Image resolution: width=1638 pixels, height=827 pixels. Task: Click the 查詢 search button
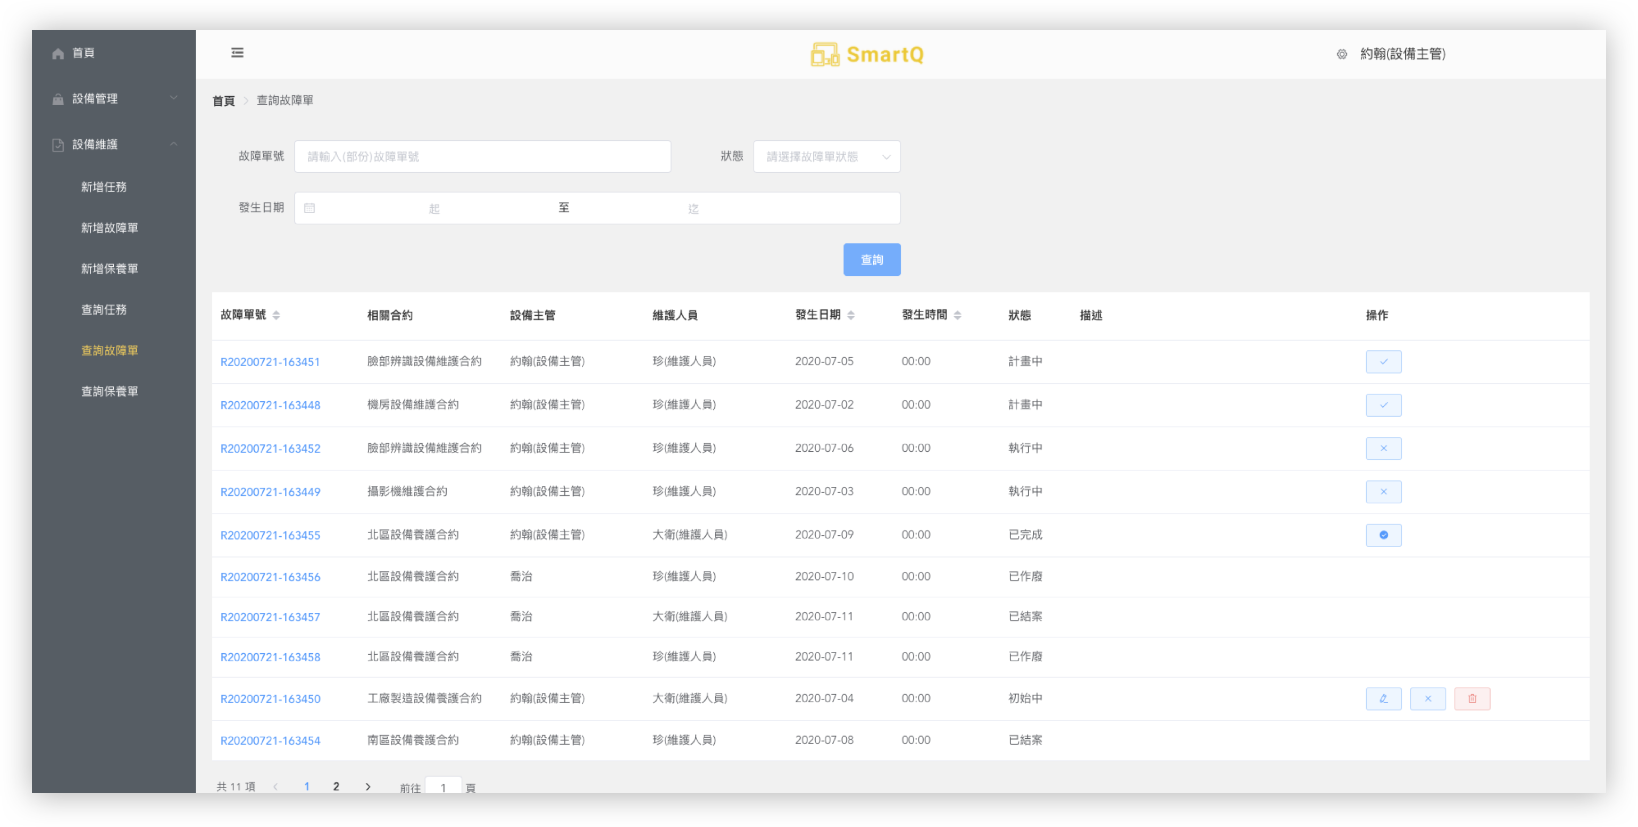coord(872,259)
